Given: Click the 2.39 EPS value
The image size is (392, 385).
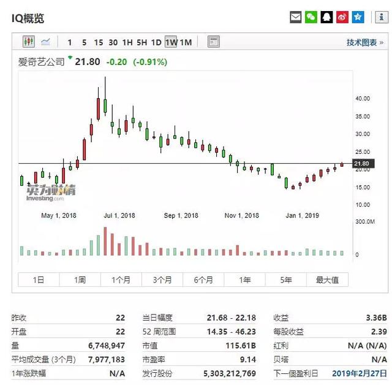Looking at the screenshot, I should tap(379, 332).
